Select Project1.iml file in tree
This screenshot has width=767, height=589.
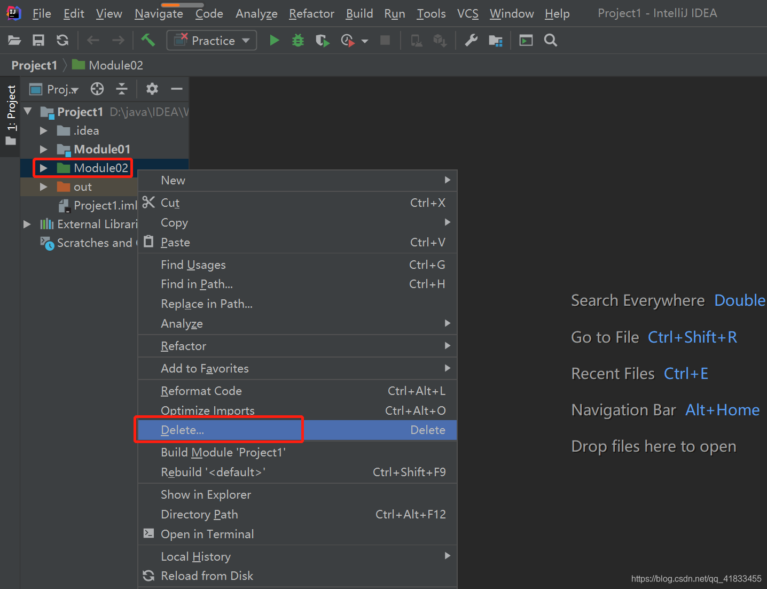click(98, 205)
